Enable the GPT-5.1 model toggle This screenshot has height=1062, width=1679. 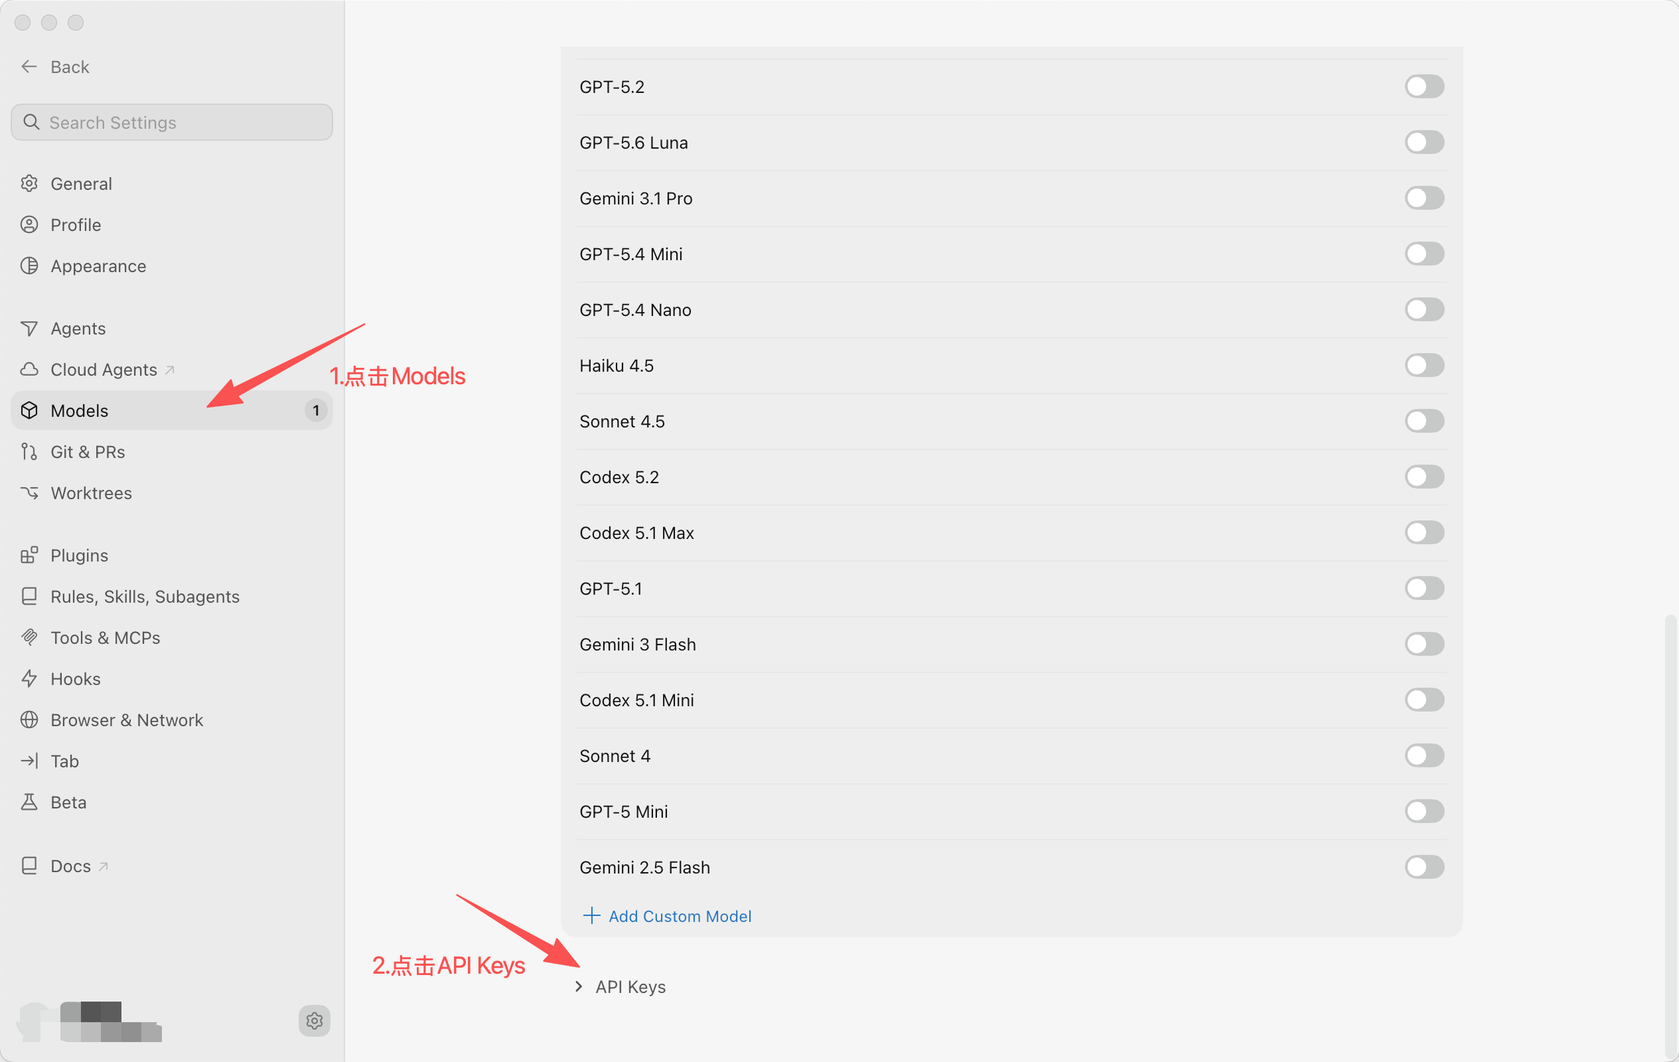pos(1425,589)
